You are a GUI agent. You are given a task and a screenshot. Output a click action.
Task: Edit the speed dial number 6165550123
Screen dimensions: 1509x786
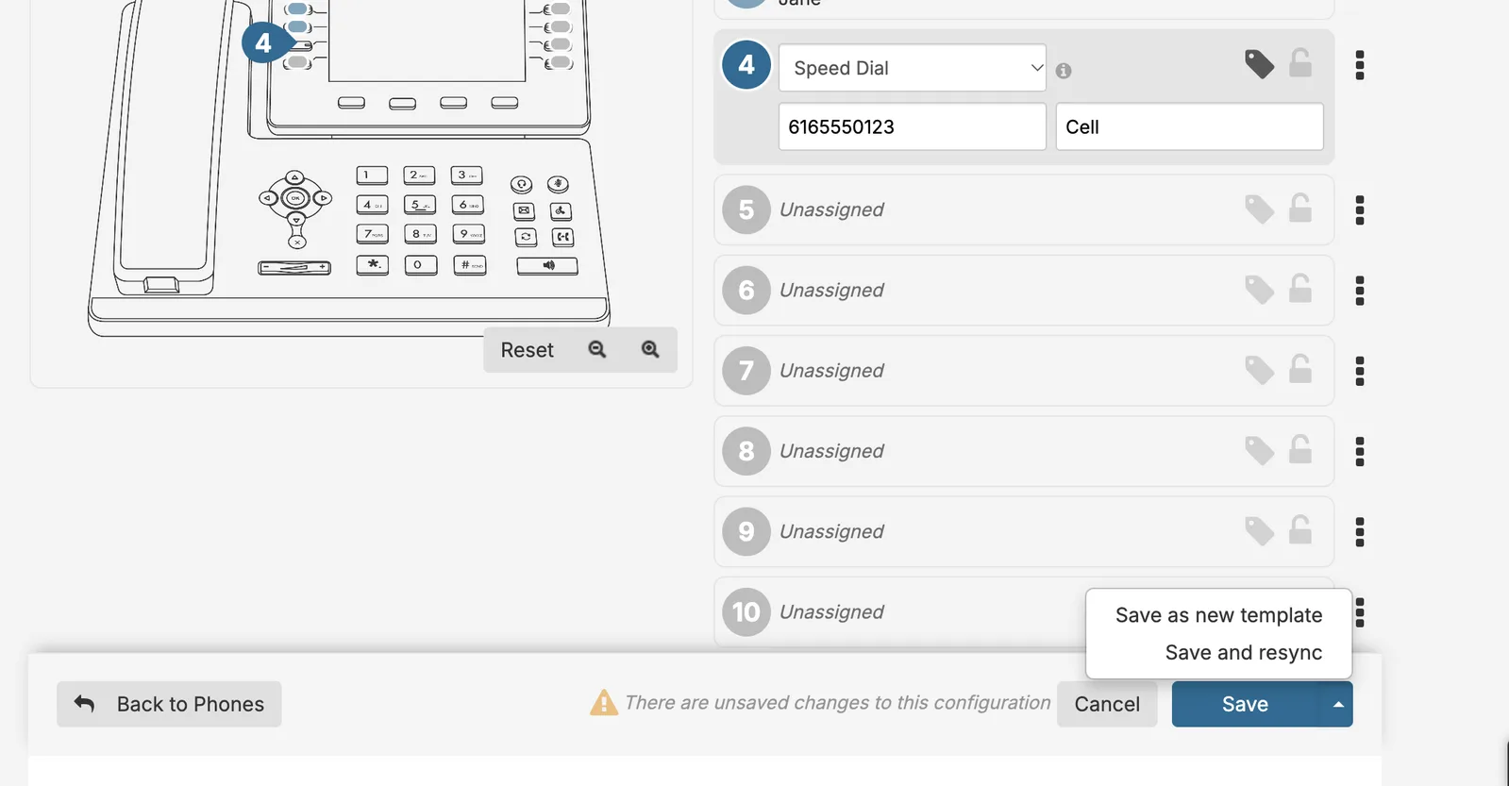(913, 126)
